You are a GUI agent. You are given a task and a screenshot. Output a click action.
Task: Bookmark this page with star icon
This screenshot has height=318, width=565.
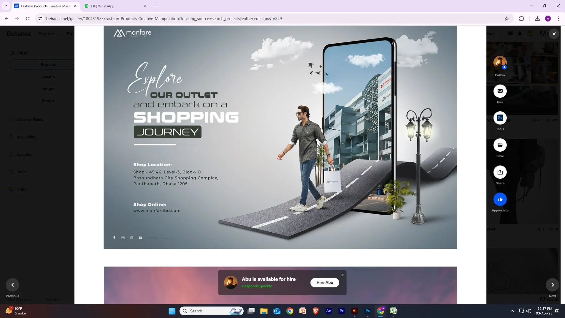pos(507,19)
